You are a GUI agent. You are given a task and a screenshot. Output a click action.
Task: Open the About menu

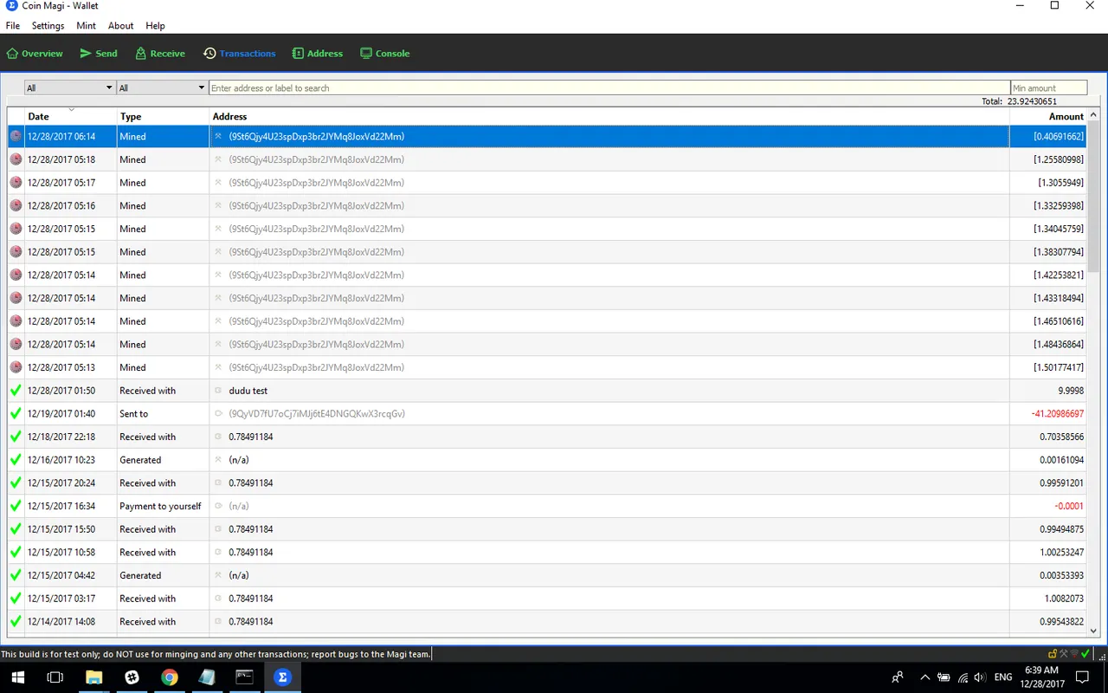click(x=120, y=26)
